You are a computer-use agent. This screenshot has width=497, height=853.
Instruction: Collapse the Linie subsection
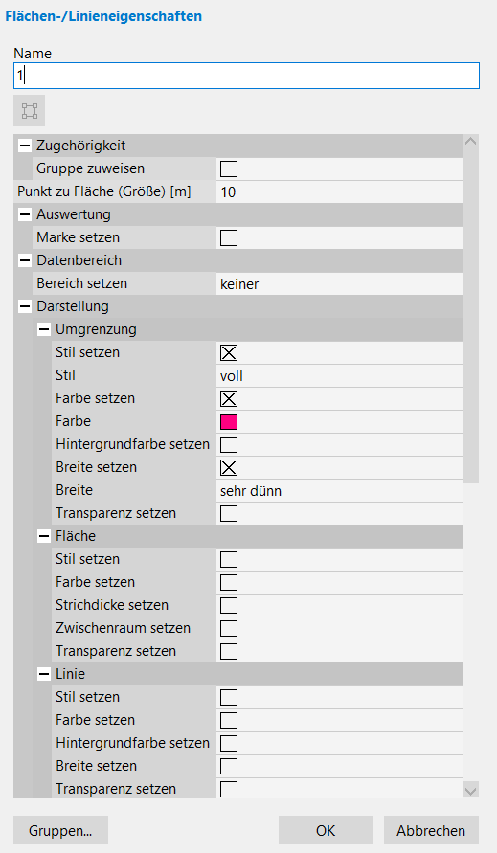pyautogui.click(x=44, y=674)
